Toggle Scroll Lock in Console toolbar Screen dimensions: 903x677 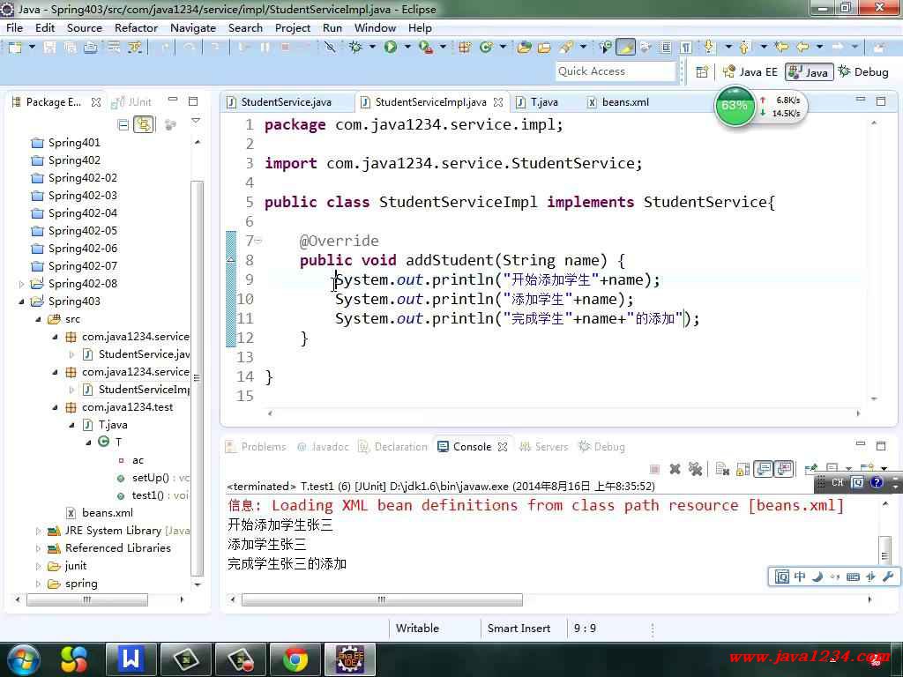pyautogui.click(x=743, y=469)
